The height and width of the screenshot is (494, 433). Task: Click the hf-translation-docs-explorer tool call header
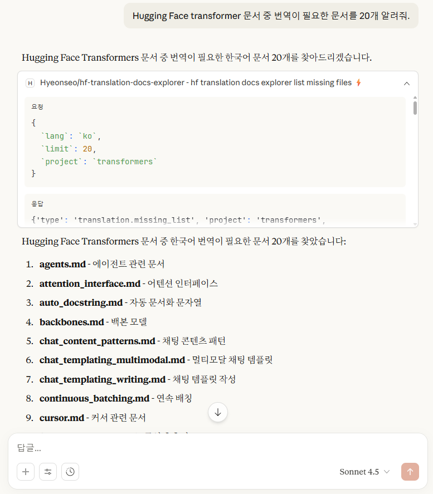195,83
